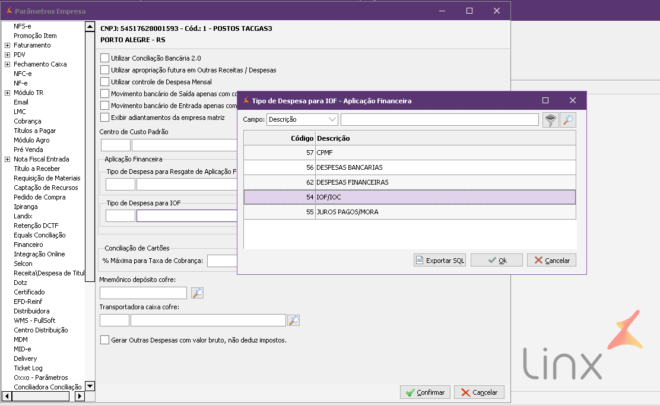Expand the Nota Fiscal Entrada node
Screen dimensions: 660x406
tap(7, 159)
